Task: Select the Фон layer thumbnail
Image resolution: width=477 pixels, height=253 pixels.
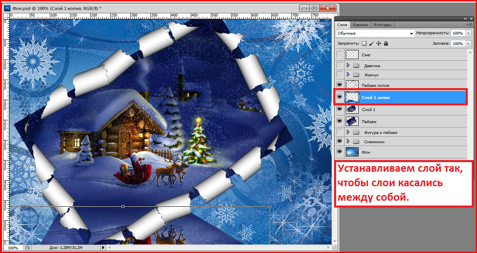Action: click(x=352, y=152)
